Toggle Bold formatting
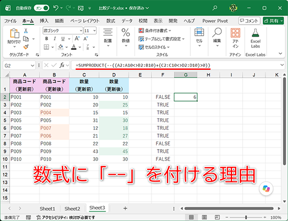This screenshot has width=288, height=221. [x=46, y=39]
